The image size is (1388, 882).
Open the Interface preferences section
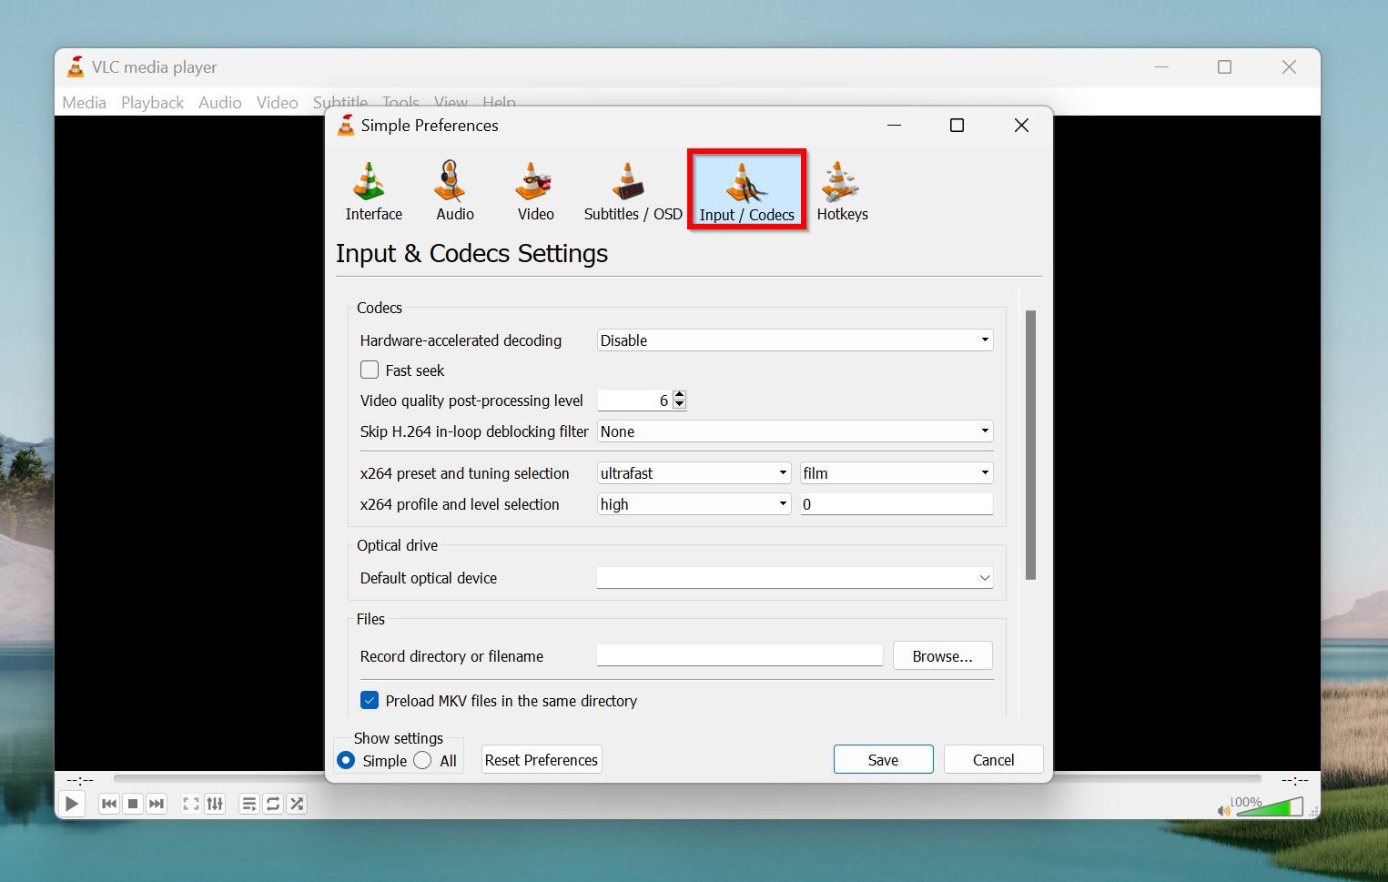(x=372, y=189)
